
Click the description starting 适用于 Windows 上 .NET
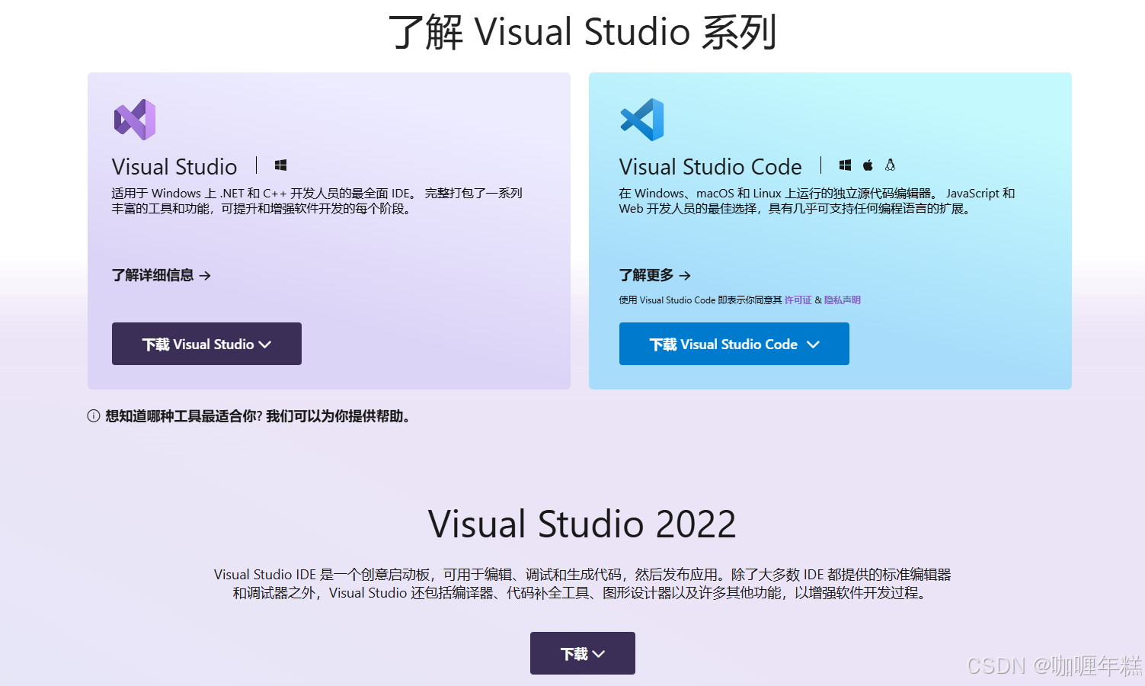[317, 200]
